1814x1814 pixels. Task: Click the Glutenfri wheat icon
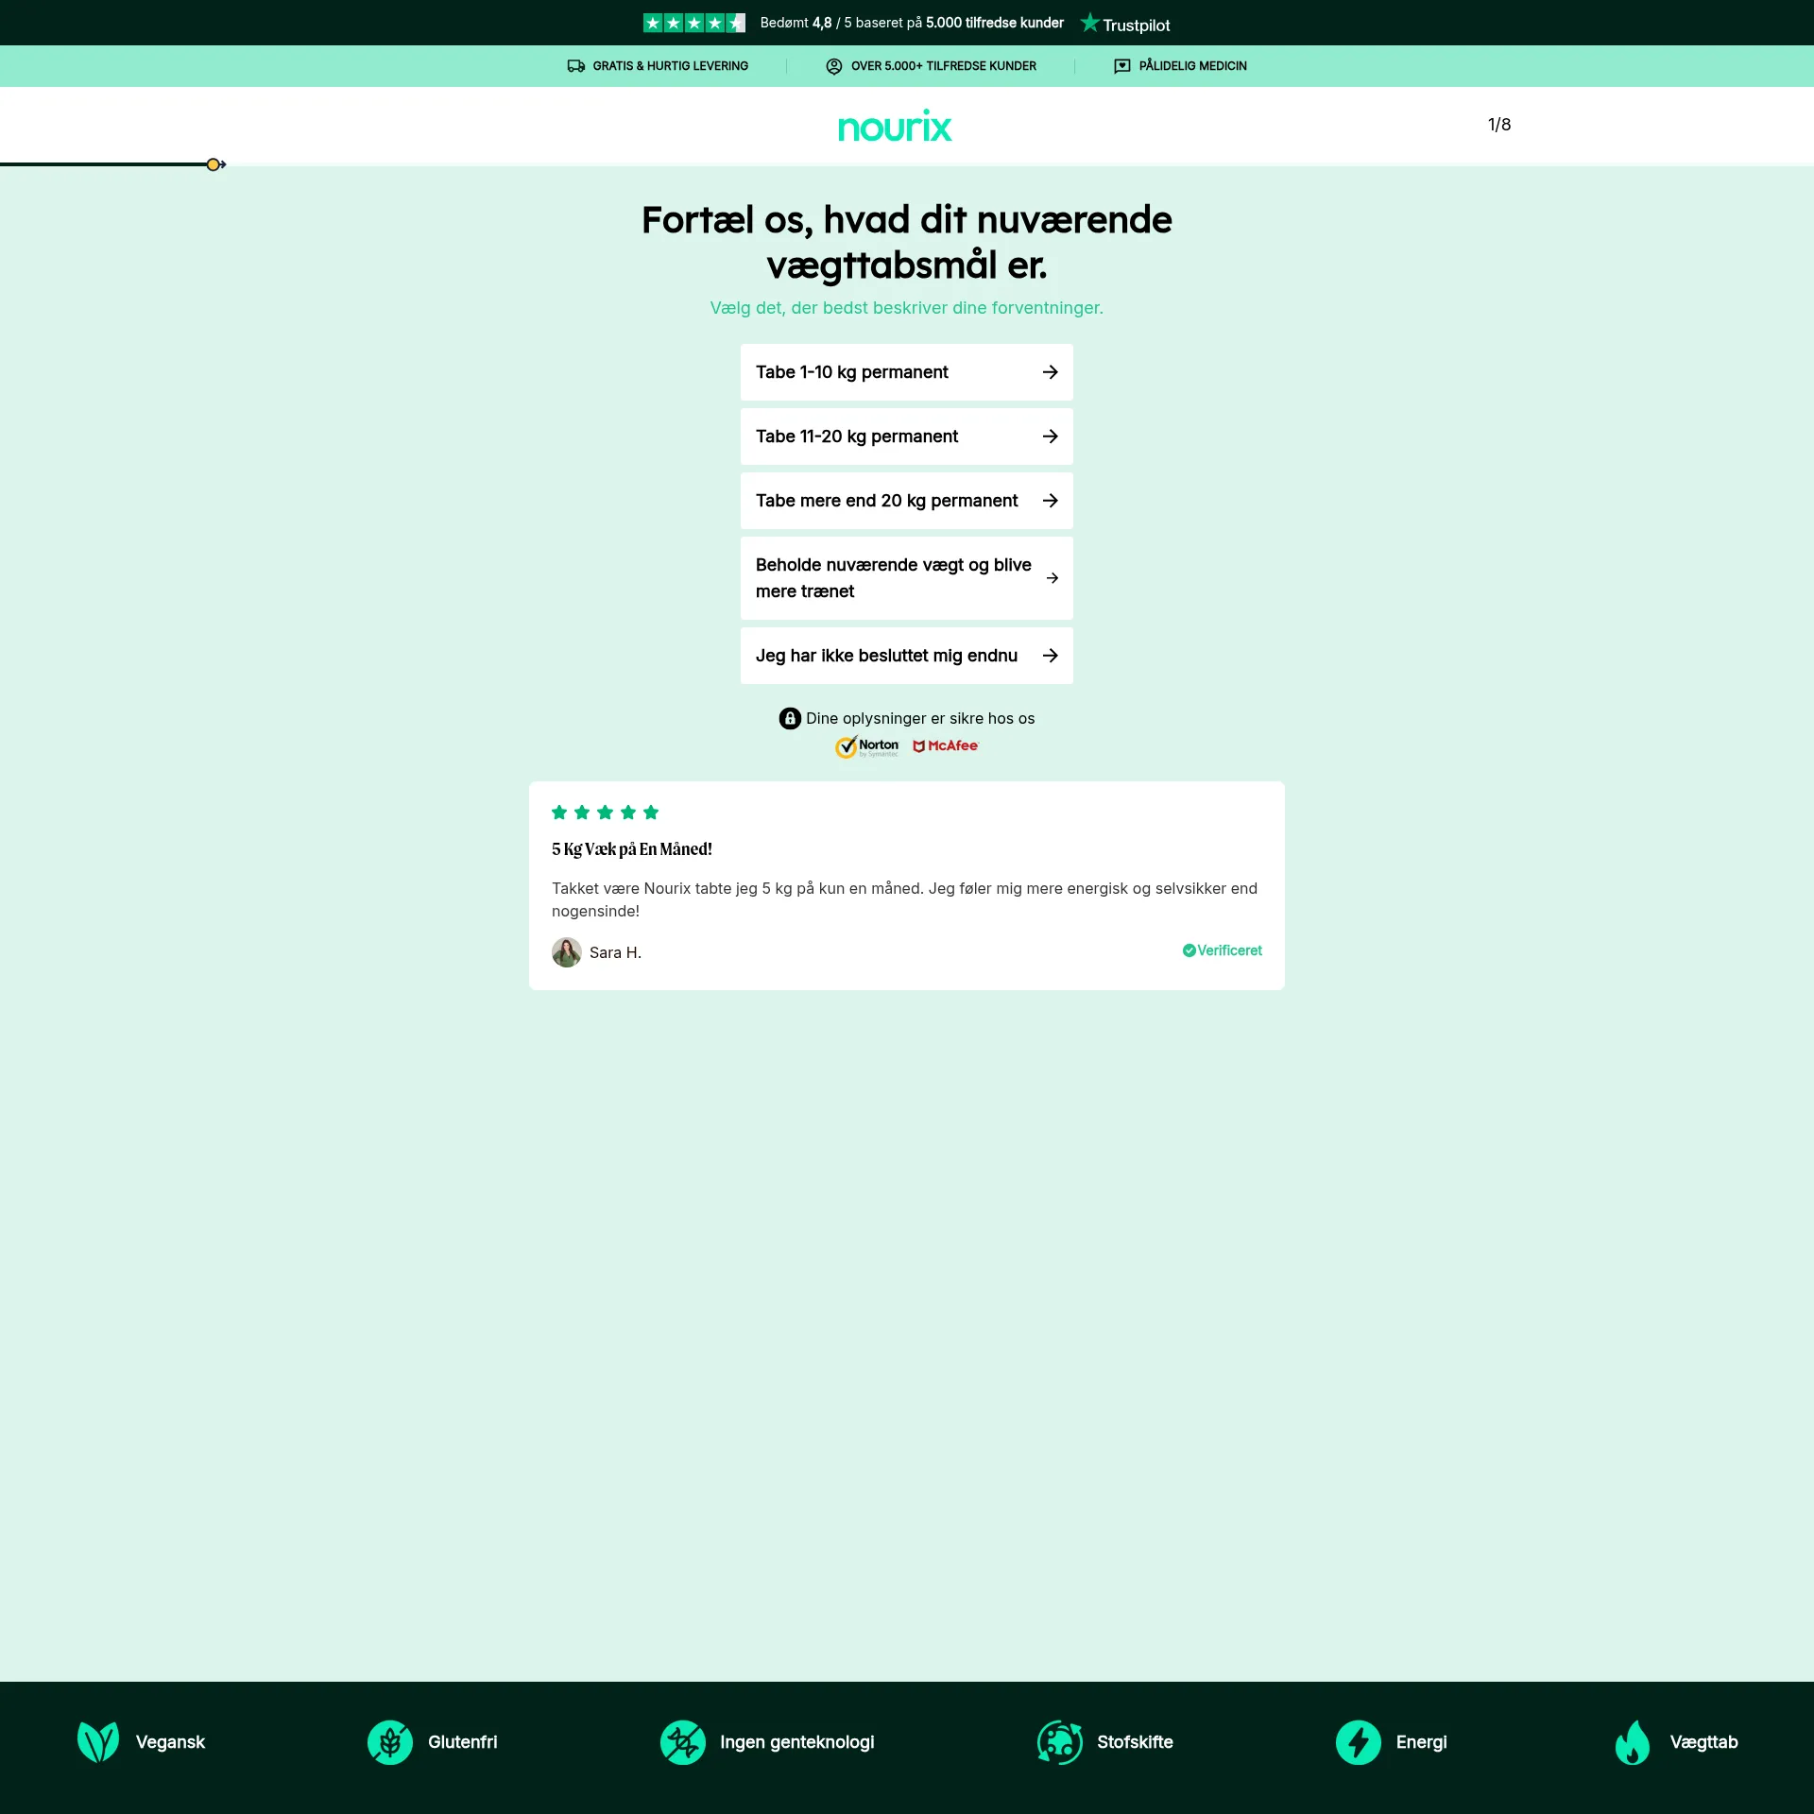390,1742
